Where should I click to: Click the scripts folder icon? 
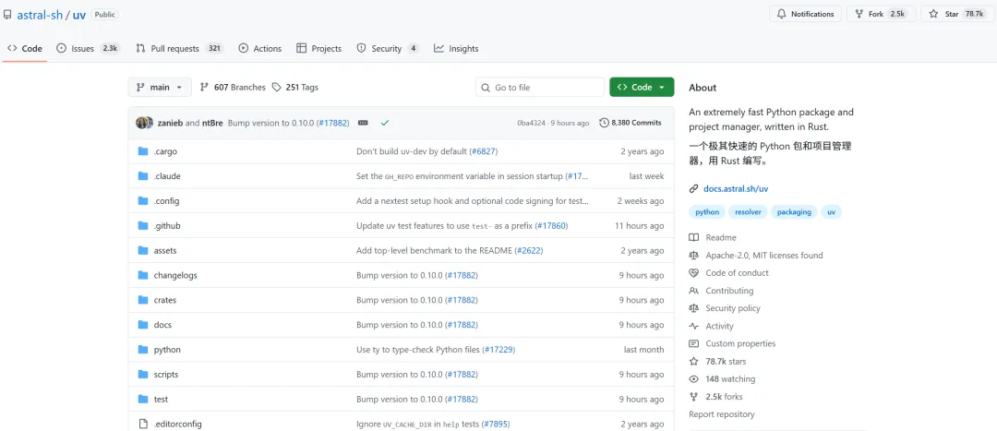(143, 375)
